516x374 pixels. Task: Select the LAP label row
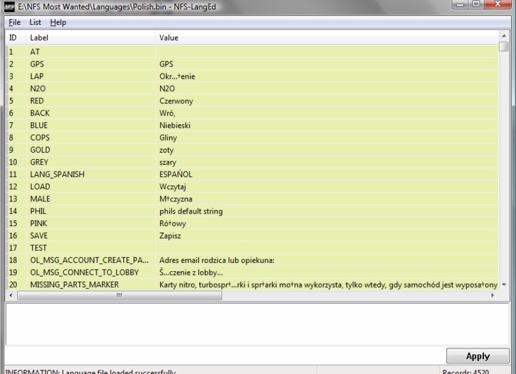click(x=252, y=76)
